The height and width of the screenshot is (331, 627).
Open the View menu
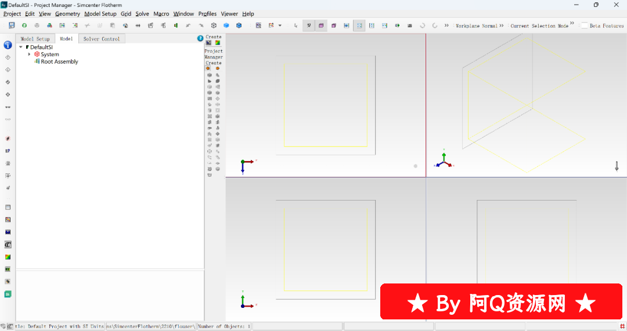coord(45,13)
